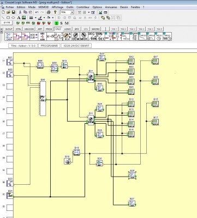The image size is (197, 218).
Task: Open the Affichage menu
Action: [57, 7]
